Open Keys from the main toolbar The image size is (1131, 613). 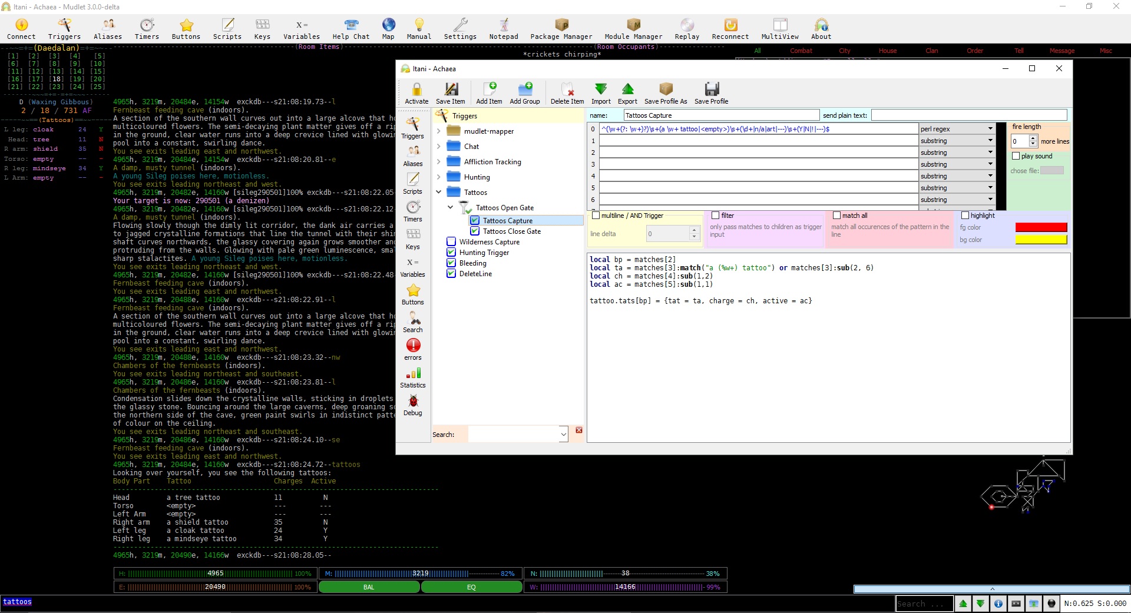coord(262,28)
